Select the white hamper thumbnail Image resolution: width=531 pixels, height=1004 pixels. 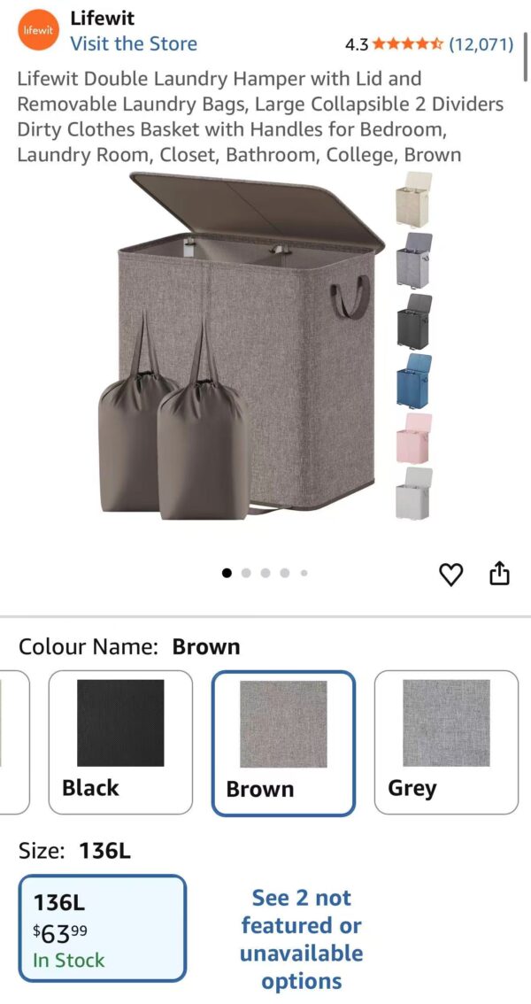pos(413,493)
